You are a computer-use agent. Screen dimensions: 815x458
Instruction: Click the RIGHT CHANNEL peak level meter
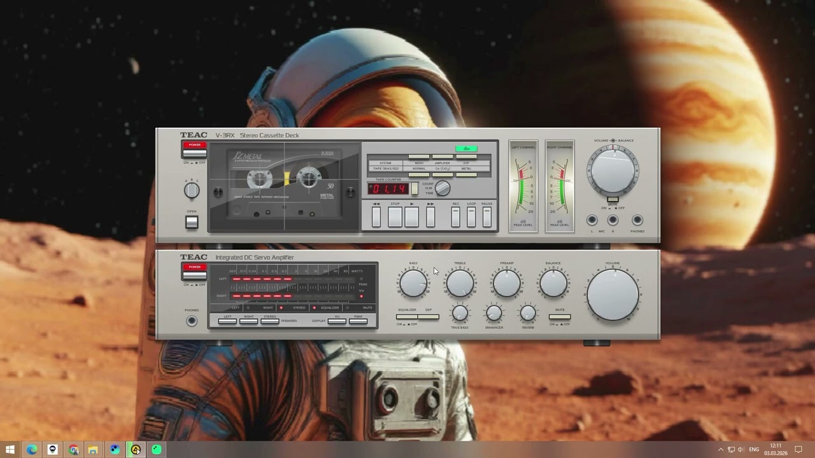pyautogui.click(x=560, y=186)
